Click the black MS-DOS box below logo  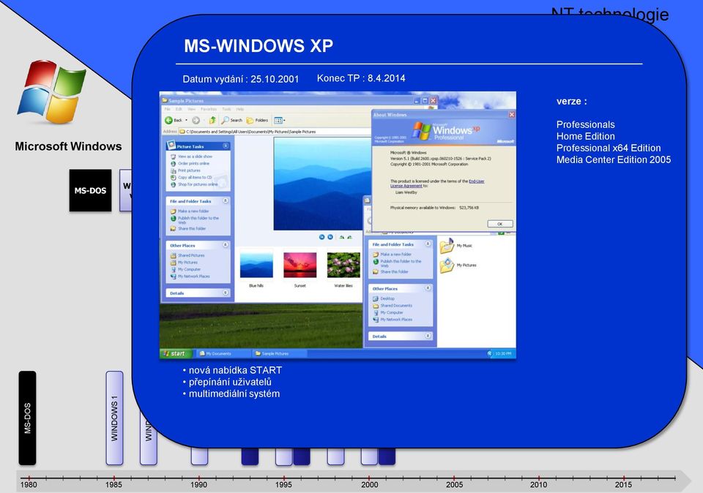[x=90, y=190]
